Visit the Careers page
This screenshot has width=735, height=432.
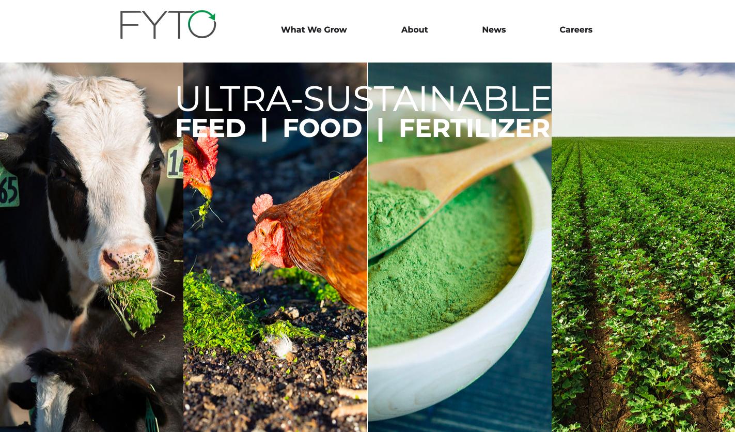point(576,30)
